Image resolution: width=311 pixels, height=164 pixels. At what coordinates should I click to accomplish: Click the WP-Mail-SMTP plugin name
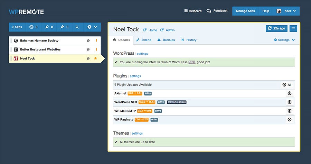point(125,111)
